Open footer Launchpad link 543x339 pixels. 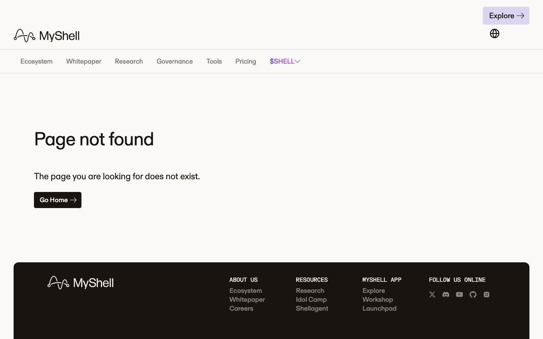pyautogui.click(x=380, y=308)
